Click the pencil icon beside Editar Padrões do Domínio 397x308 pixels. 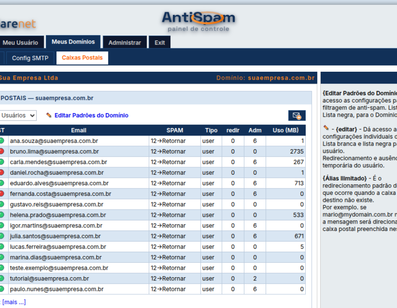[49, 115]
